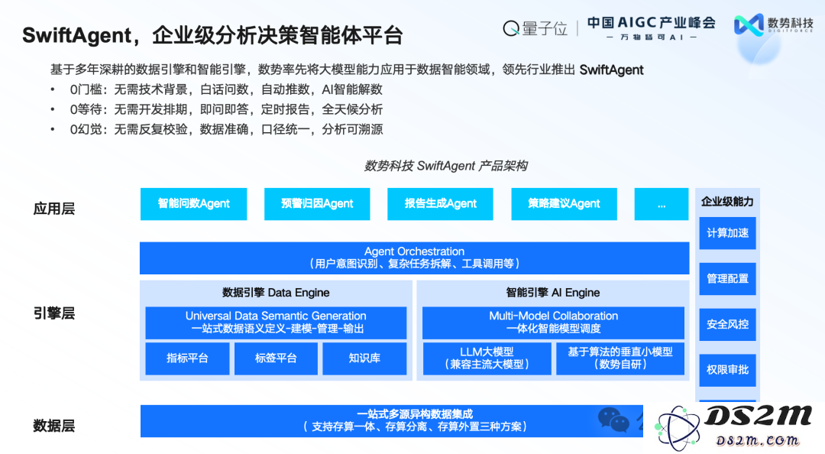Screen dimensions: 825x454
Task: Click the 数势科技 logo icon
Action: (x=749, y=24)
